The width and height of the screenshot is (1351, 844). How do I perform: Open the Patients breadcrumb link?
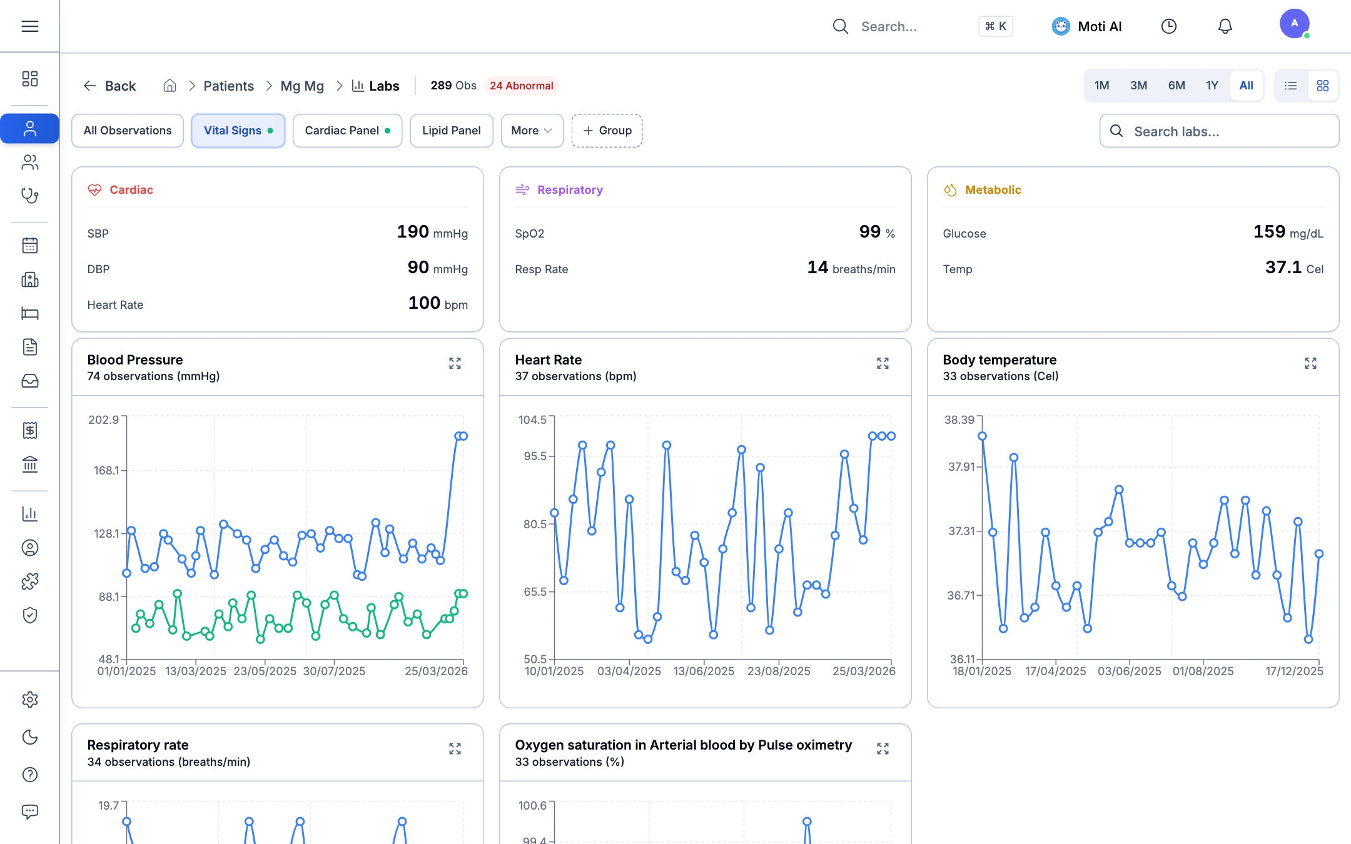pyautogui.click(x=228, y=86)
